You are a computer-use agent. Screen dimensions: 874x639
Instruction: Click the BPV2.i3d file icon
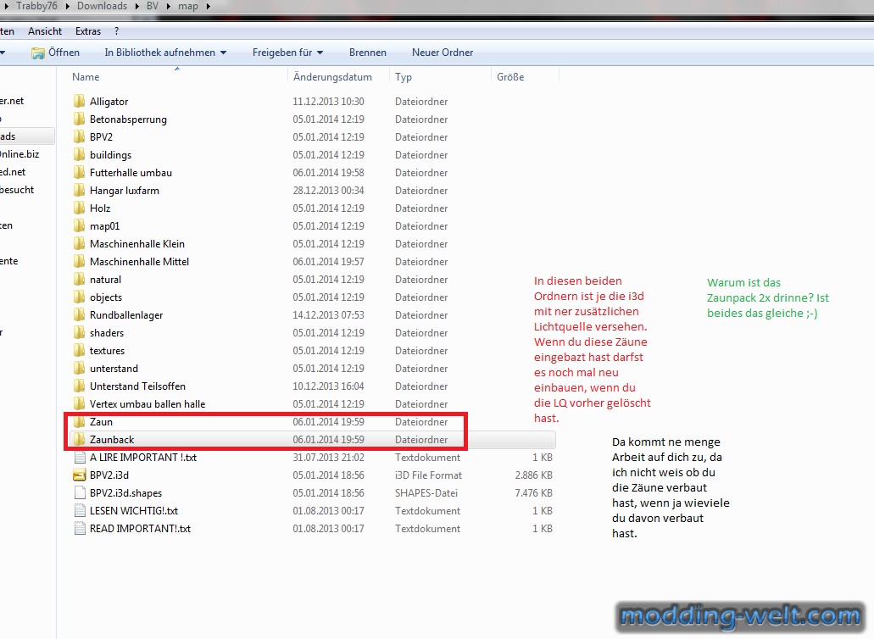click(x=79, y=475)
